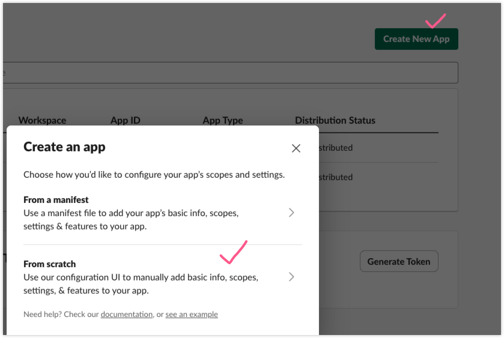Click the Generate Token button
This screenshot has width=504, height=338.
click(399, 262)
